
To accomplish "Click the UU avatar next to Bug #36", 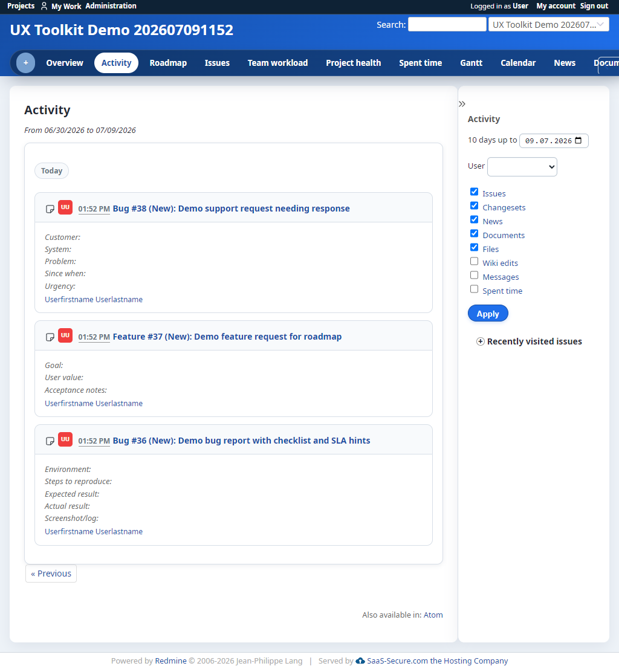I will tap(65, 439).
